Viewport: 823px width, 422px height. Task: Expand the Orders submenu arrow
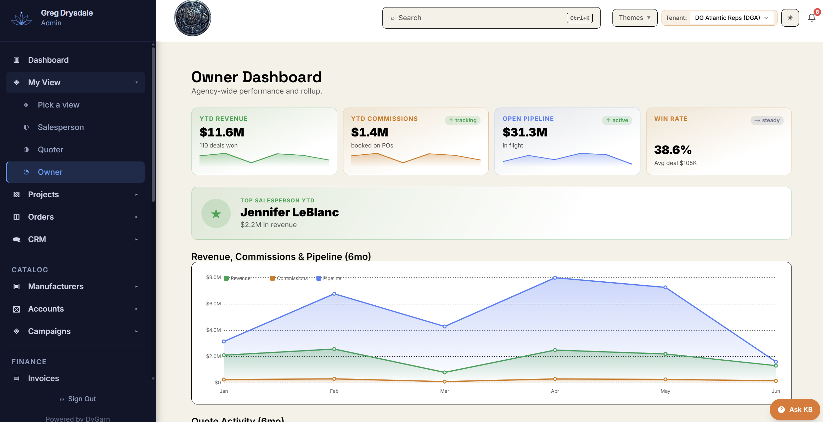point(136,217)
